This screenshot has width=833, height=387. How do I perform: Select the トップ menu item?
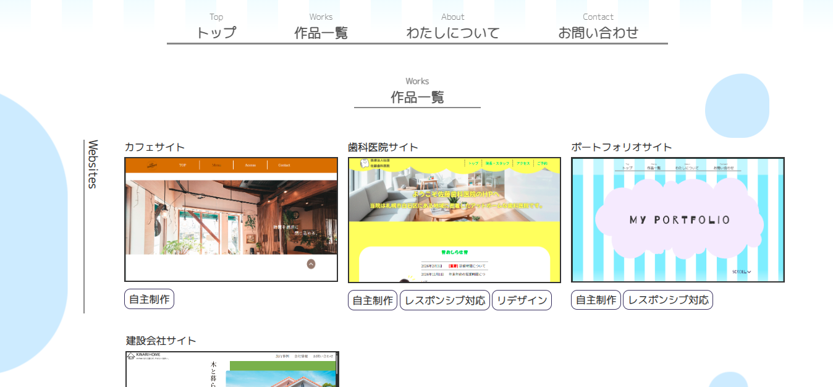point(216,32)
